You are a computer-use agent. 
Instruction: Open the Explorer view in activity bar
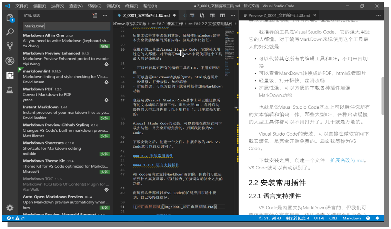point(10,18)
